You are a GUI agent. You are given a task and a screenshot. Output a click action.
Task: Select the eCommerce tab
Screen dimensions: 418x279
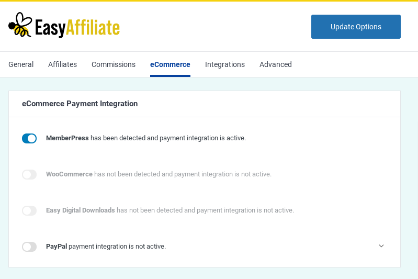(x=170, y=64)
